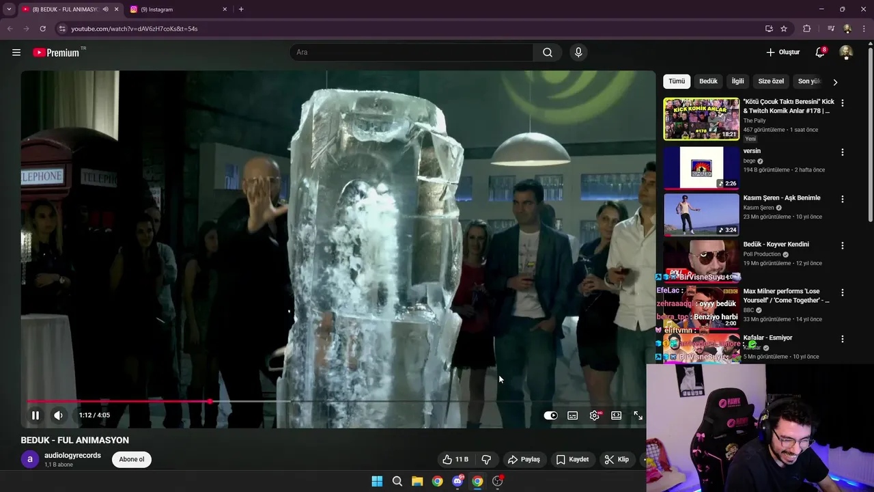
Task: Start voice search with the microphone
Action: [578, 53]
